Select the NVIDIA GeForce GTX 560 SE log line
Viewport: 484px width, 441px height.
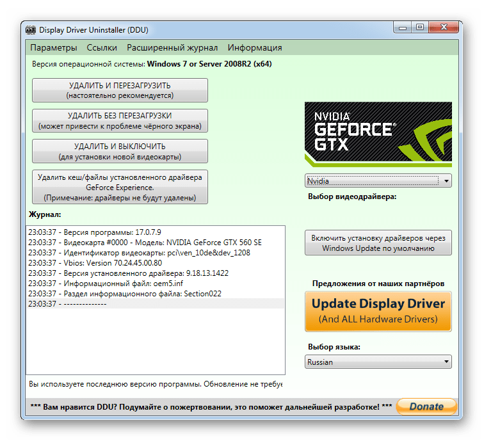145,243
